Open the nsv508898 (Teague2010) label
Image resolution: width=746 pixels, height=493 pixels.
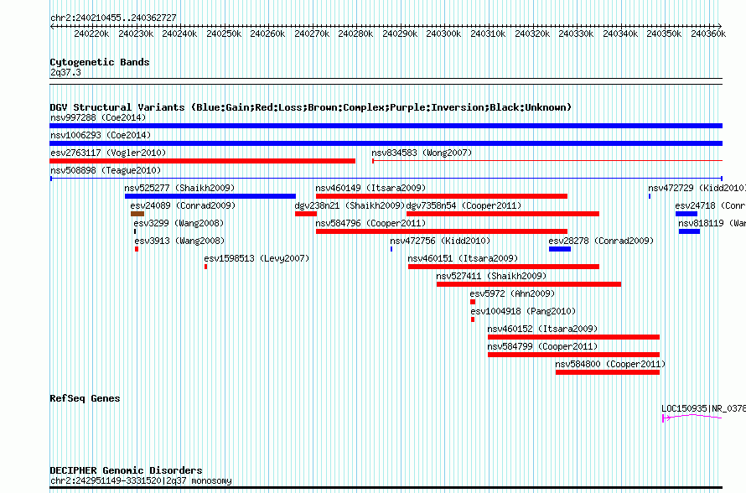tap(106, 170)
